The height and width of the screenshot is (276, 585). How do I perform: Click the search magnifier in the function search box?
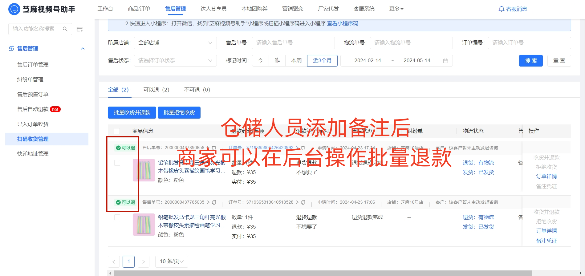tap(65, 29)
